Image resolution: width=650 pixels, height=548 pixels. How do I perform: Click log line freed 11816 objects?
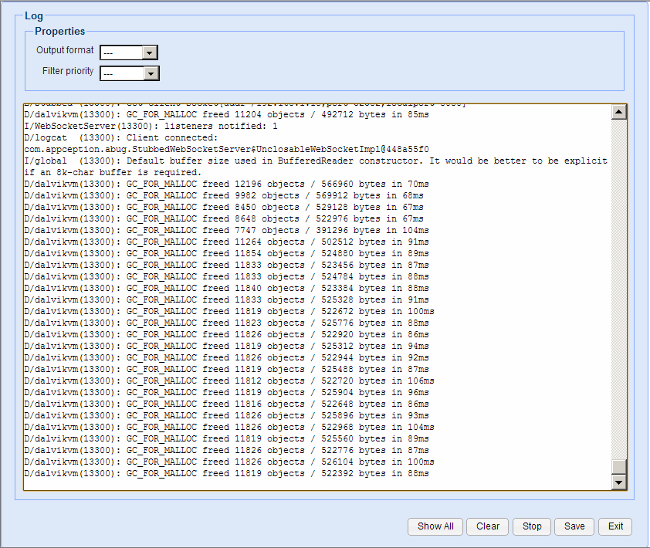click(226, 404)
